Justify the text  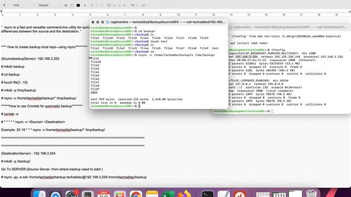(124, 5)
